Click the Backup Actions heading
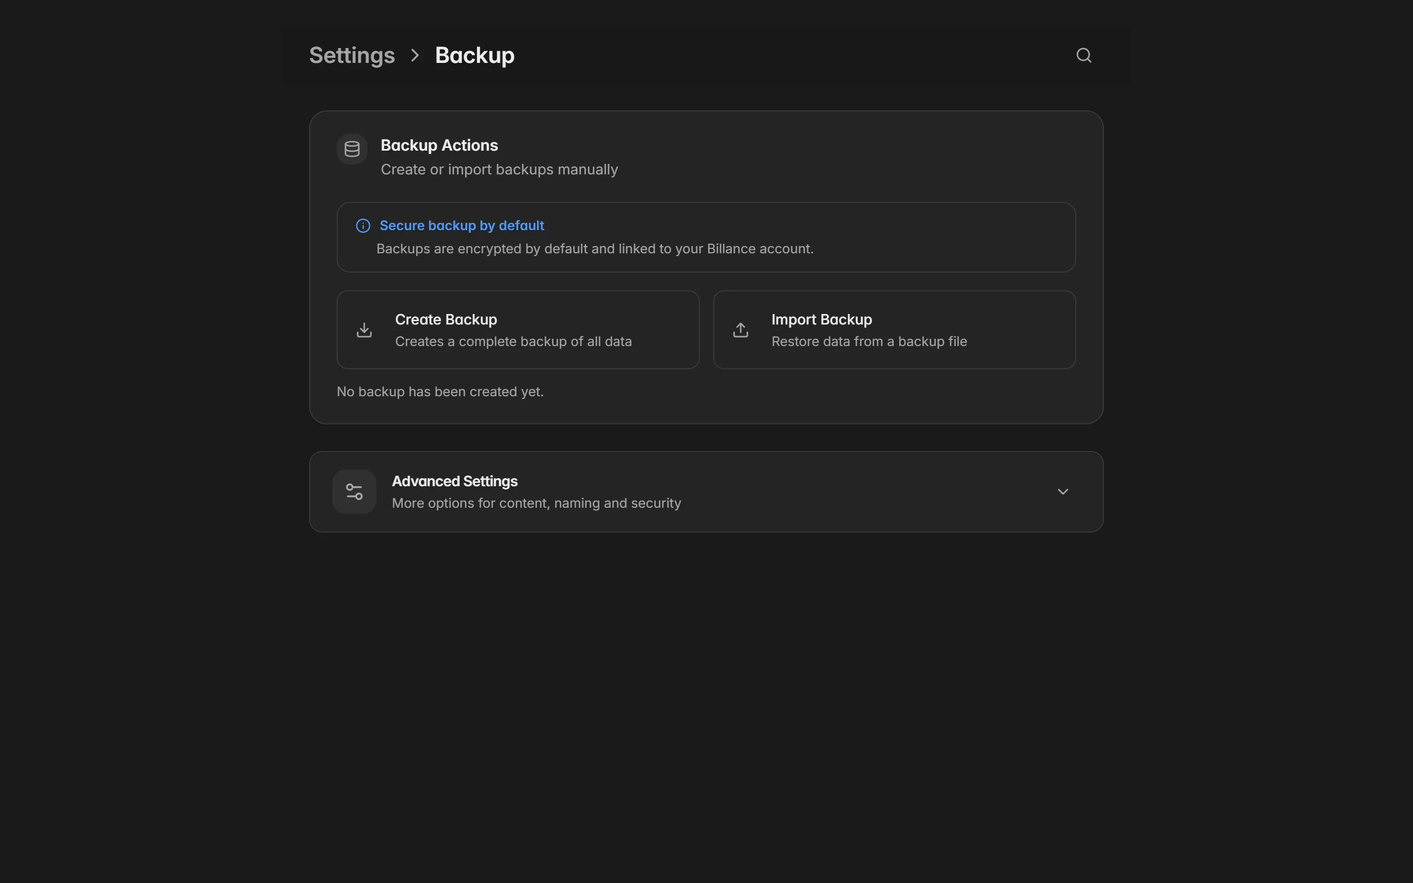 (439, 145)
